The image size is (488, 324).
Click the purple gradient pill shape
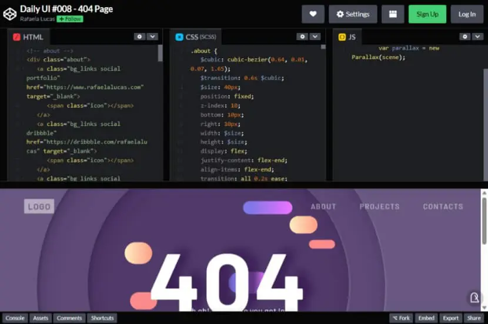click(268, 208)
